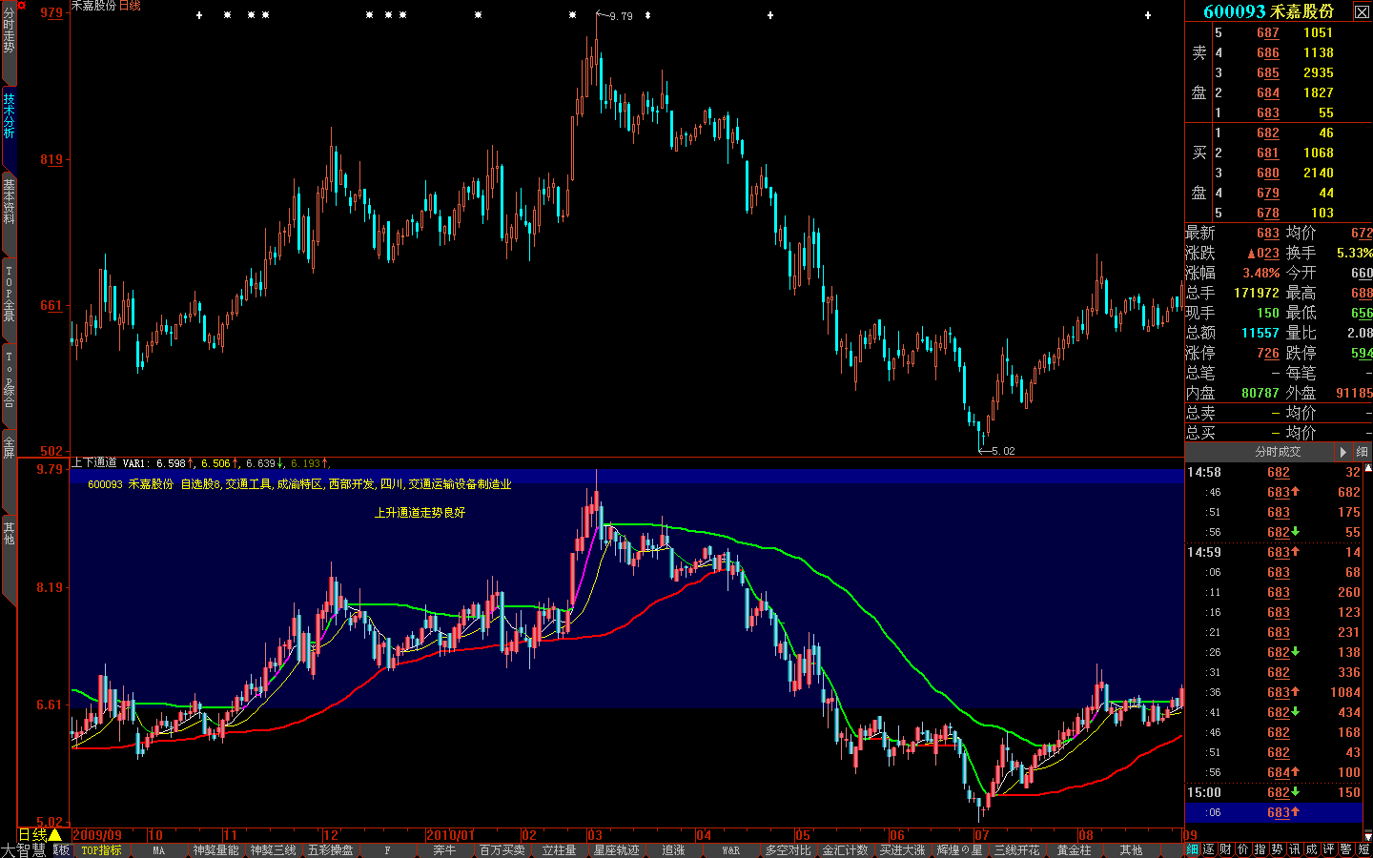Click the 大智慧 logo in the bottom bar

click(x=23, y=850)
